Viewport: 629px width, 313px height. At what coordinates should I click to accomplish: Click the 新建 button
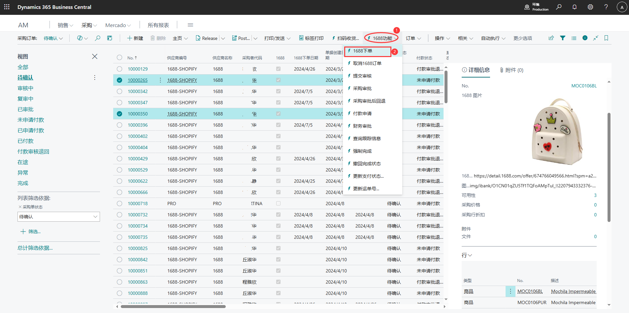coord(135,38)
